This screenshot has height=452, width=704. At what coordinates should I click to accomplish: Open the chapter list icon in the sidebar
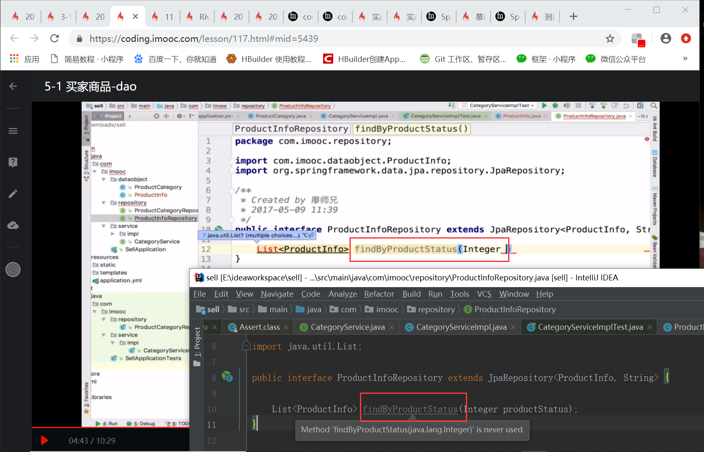(13, 131)
